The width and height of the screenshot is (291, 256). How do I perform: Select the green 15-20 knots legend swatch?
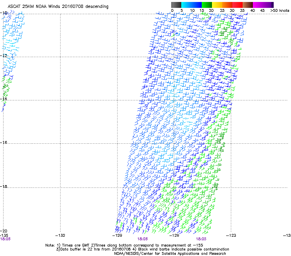[207, 5]
